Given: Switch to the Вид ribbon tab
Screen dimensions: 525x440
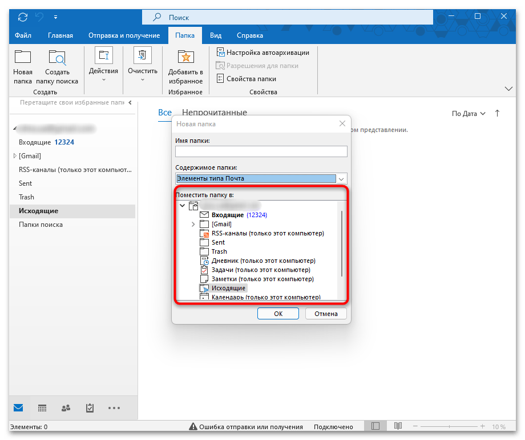Looking at the screenshot, I should [216, 35].
